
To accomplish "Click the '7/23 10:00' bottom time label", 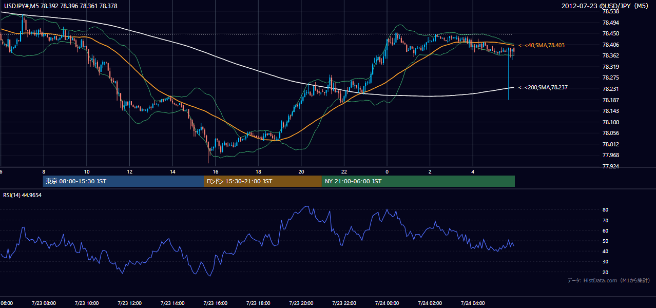I will tap(87, 303).
